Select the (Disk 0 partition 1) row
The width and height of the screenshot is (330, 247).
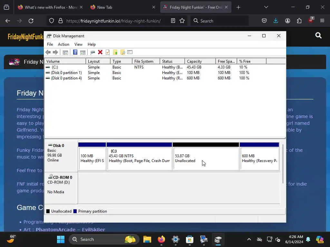(x=155, y=73)
